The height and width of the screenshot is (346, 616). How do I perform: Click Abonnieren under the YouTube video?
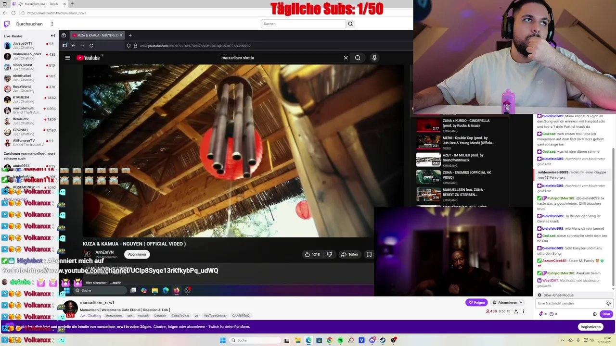click(137, 254)
